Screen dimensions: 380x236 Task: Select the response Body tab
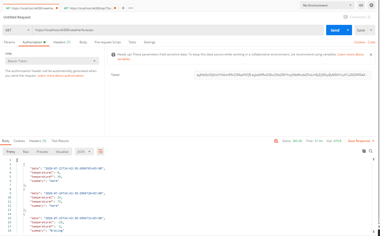6,141
